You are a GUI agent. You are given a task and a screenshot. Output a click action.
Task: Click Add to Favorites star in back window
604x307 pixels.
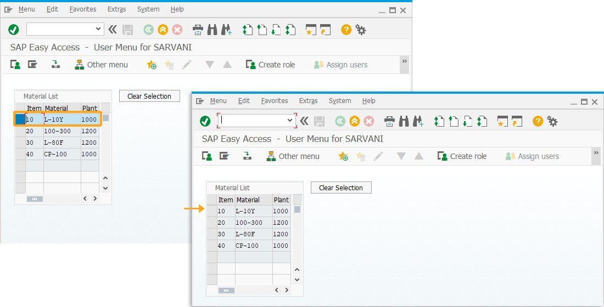(x=152, y=65)
